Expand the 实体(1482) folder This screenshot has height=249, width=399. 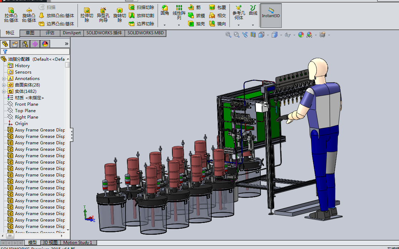click(4, 91)
